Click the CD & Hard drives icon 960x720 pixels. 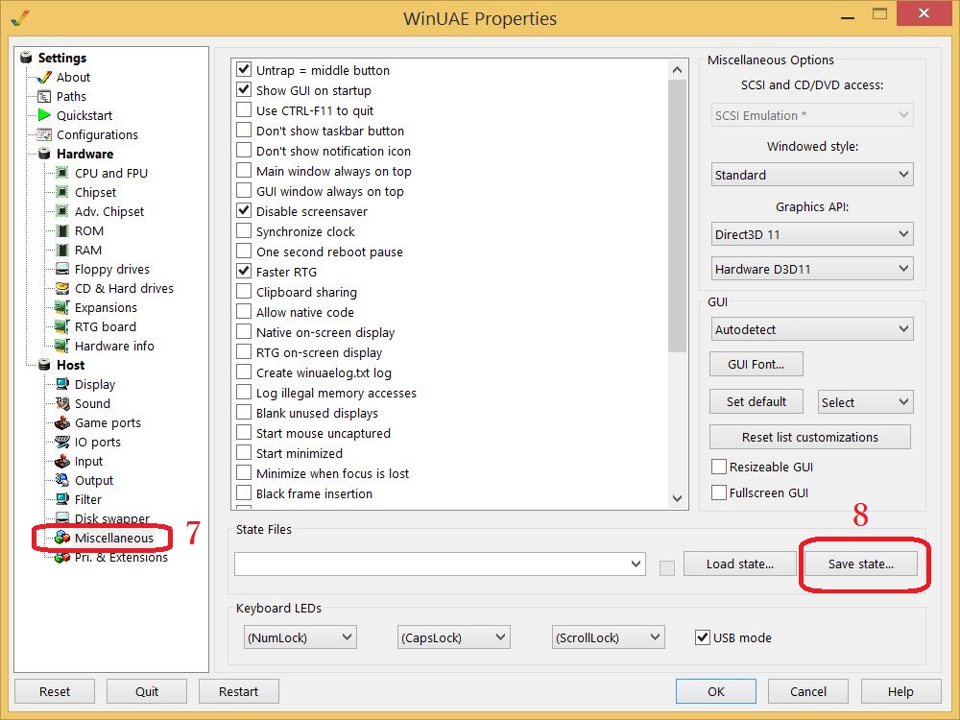(61, 288)
